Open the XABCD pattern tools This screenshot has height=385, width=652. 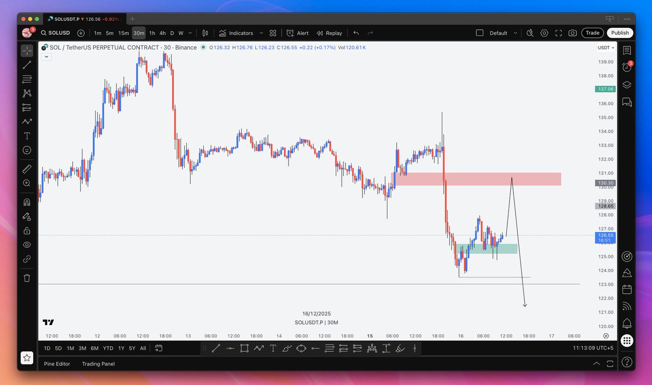tap(27, 94)
